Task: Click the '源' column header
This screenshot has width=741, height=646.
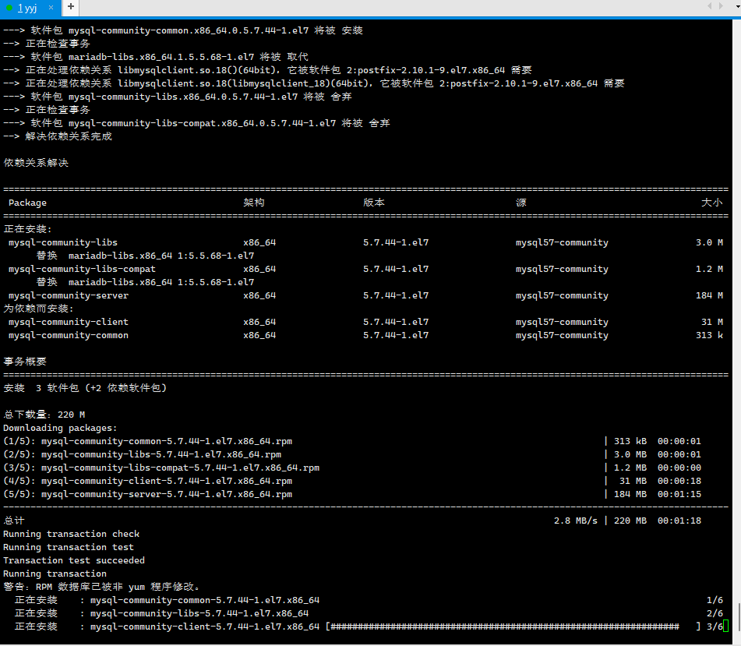Action: (x=520, y=203)
